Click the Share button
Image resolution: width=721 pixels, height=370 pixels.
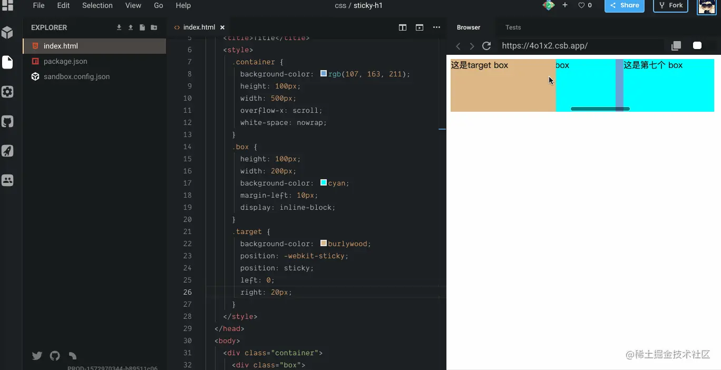(625, 5)
